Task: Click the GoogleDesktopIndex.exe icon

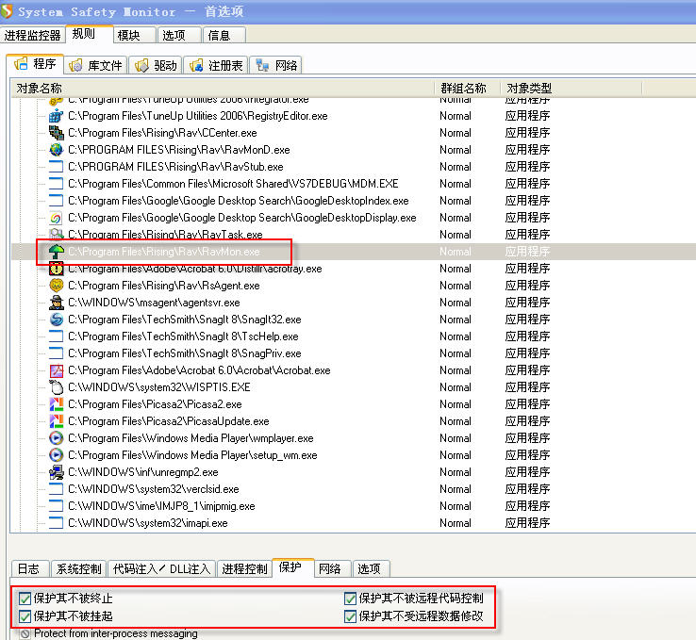Action: pyautogui.click(x=56, y=201)
